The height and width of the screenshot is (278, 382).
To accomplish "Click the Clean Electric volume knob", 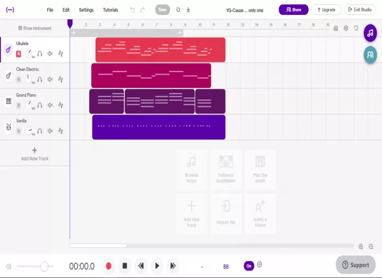I will tap(29, 79).
